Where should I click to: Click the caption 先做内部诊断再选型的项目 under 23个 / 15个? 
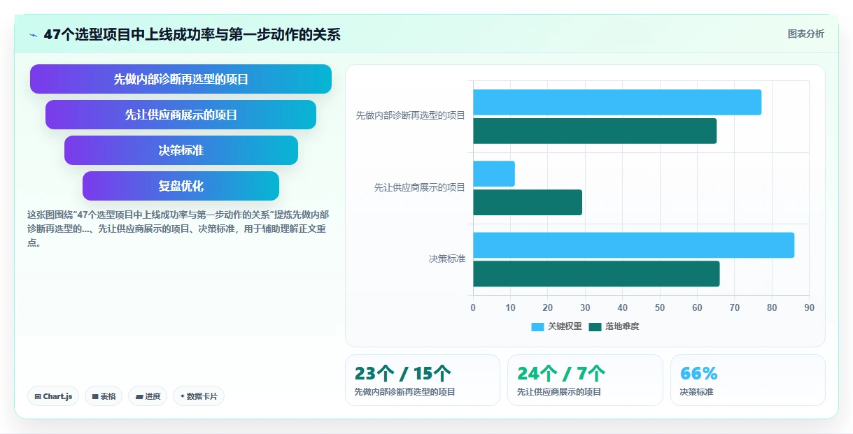404,392
